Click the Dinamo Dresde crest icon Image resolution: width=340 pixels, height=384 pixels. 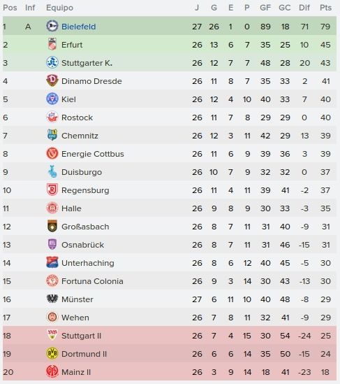52,80
